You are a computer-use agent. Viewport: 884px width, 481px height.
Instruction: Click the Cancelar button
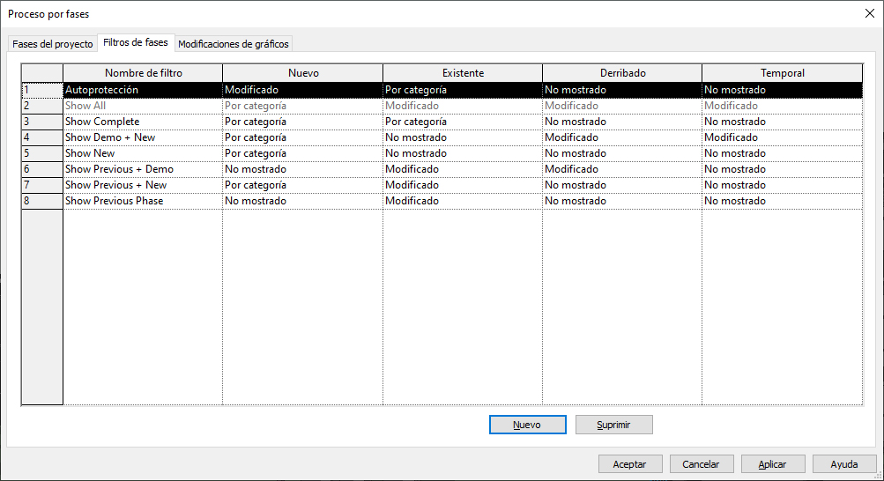point(701,464)
